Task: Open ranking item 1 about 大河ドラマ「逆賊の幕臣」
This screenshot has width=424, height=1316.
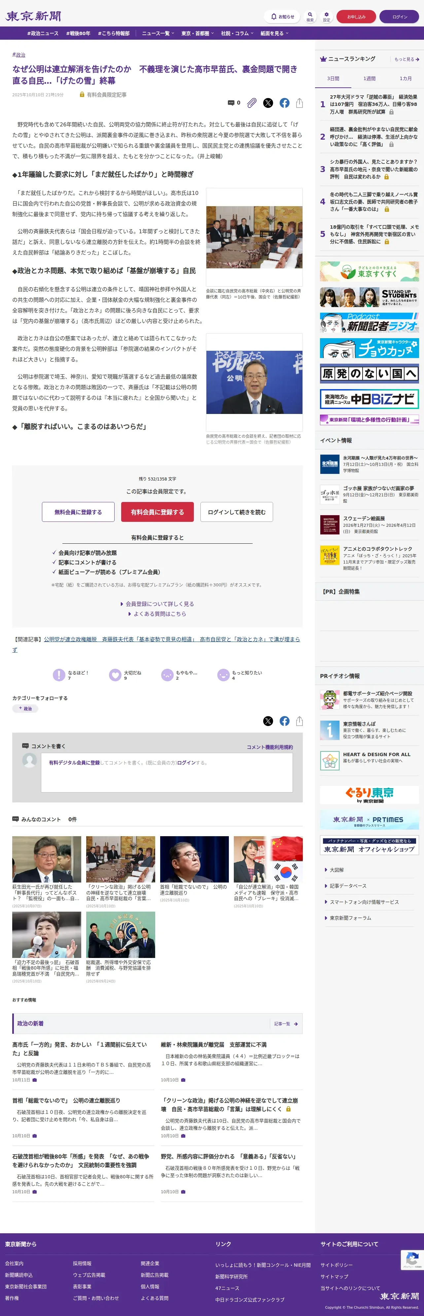Action: coord(370,104)
